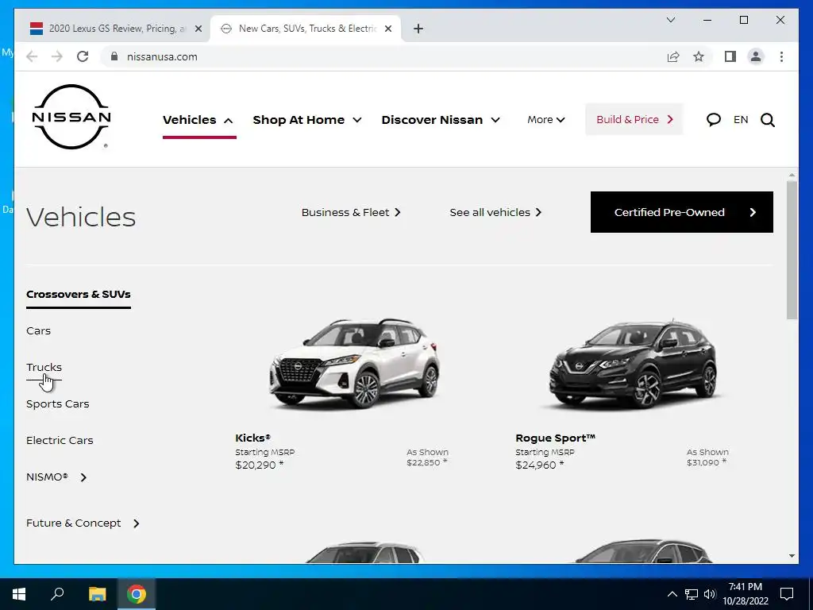Screen dimensions: 813x610
Task: Share this page icon
Action: pyautogui.click(x=673, y=56)
